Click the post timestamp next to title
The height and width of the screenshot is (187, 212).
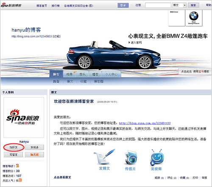(107, 102)
